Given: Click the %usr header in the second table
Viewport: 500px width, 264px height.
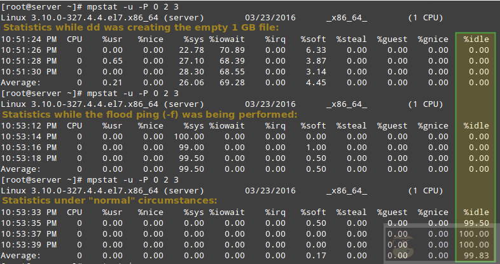Looking at the screenshot, I should point(113,125).
